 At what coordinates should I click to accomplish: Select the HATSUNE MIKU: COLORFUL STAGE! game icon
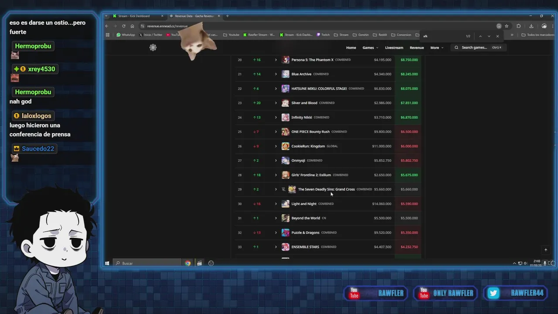(285, 89)
